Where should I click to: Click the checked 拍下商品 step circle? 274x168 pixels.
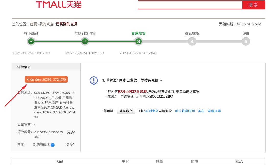click(x=31, y=42)
